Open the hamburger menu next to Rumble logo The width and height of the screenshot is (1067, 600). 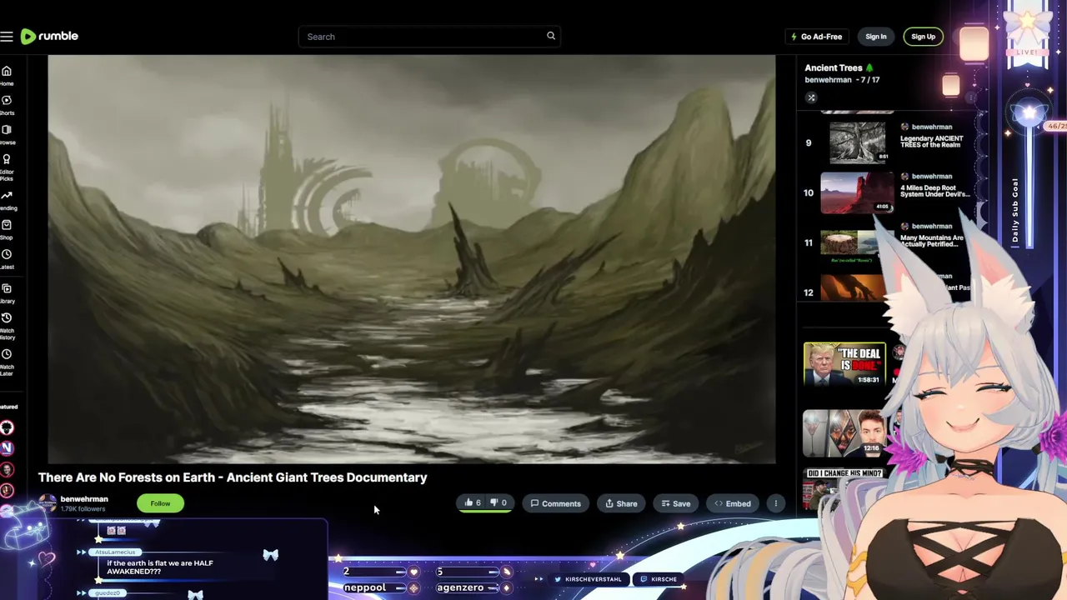7,37
